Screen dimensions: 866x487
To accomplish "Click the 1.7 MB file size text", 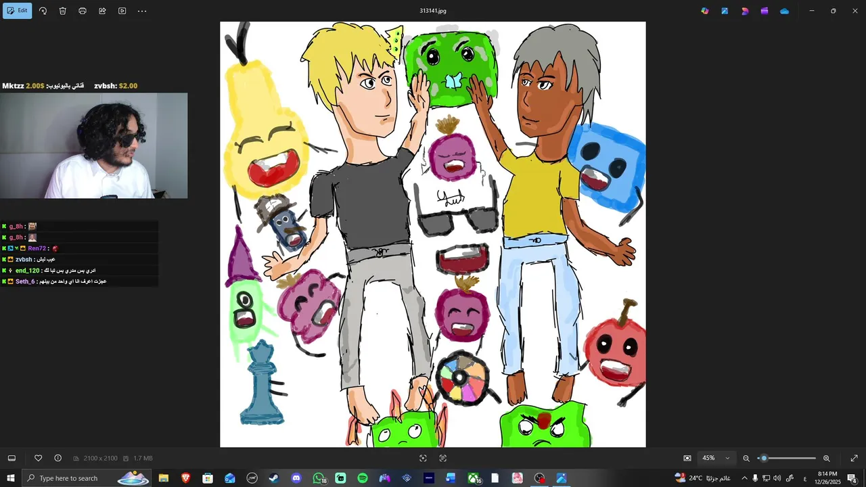I will point(143,459).
